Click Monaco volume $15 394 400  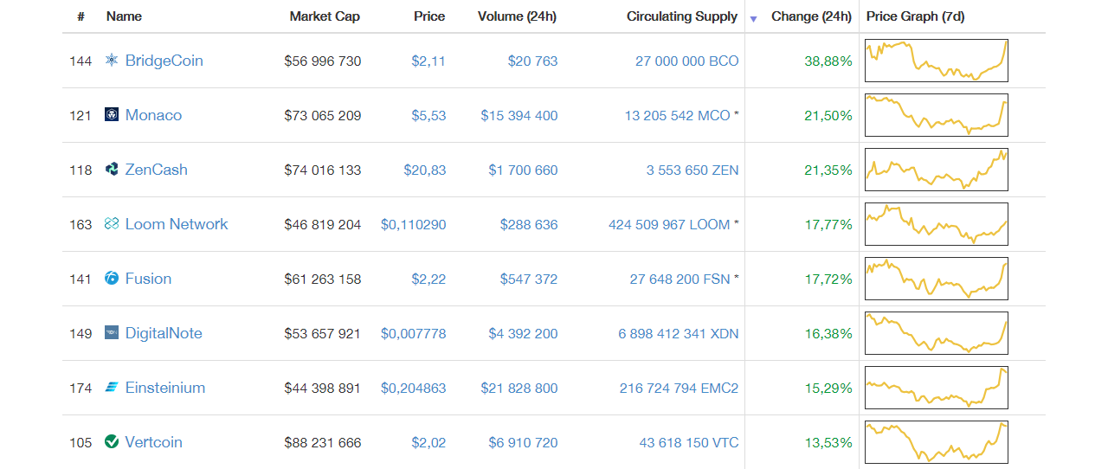click(519, 115)
